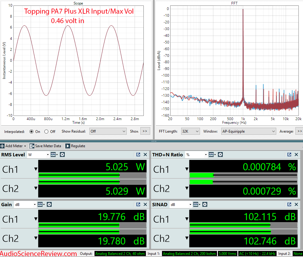Viewport: 303px width, 257px height.
Task: Click Output 'Analog Balanced 2 Ch, 40 ohm' status
Action: [120, 254]
